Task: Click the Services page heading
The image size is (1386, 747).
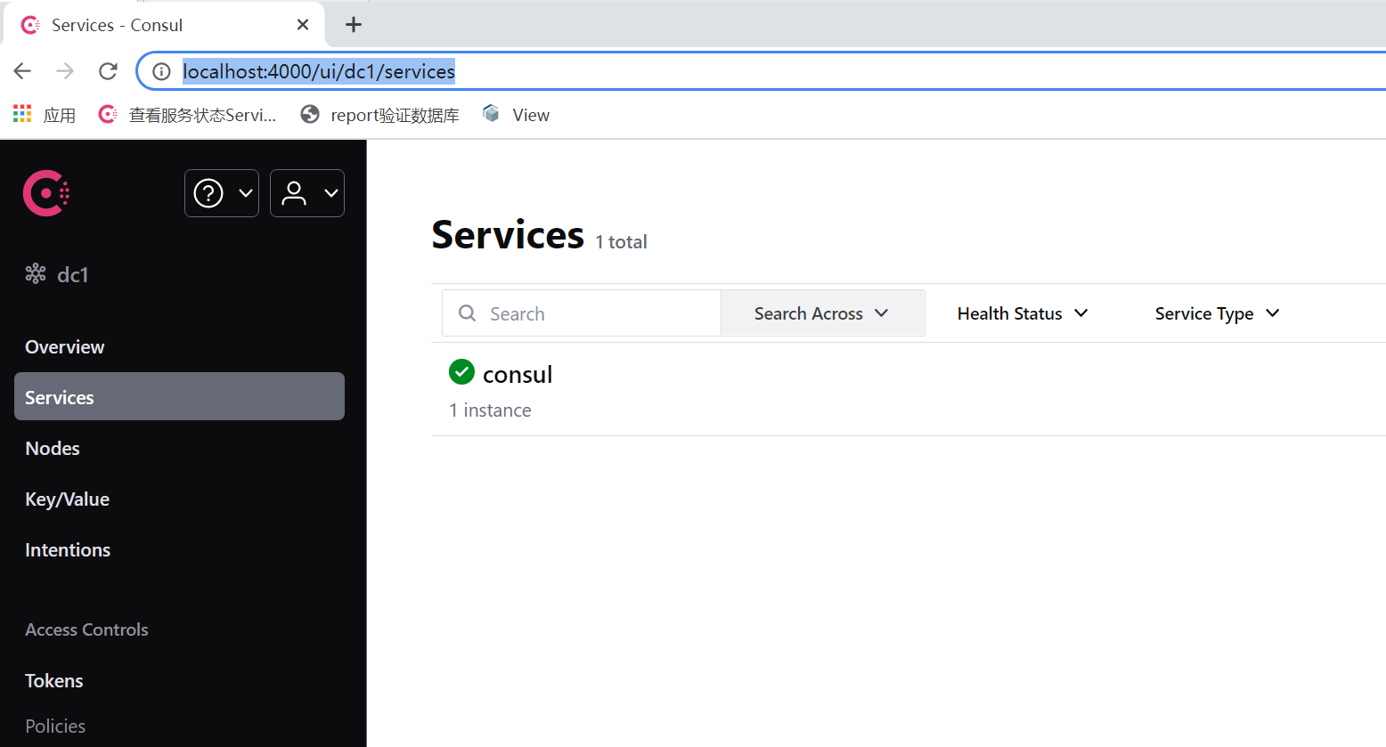Action: point(508,235)
